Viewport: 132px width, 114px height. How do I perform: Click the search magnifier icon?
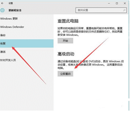pos(124,10)
